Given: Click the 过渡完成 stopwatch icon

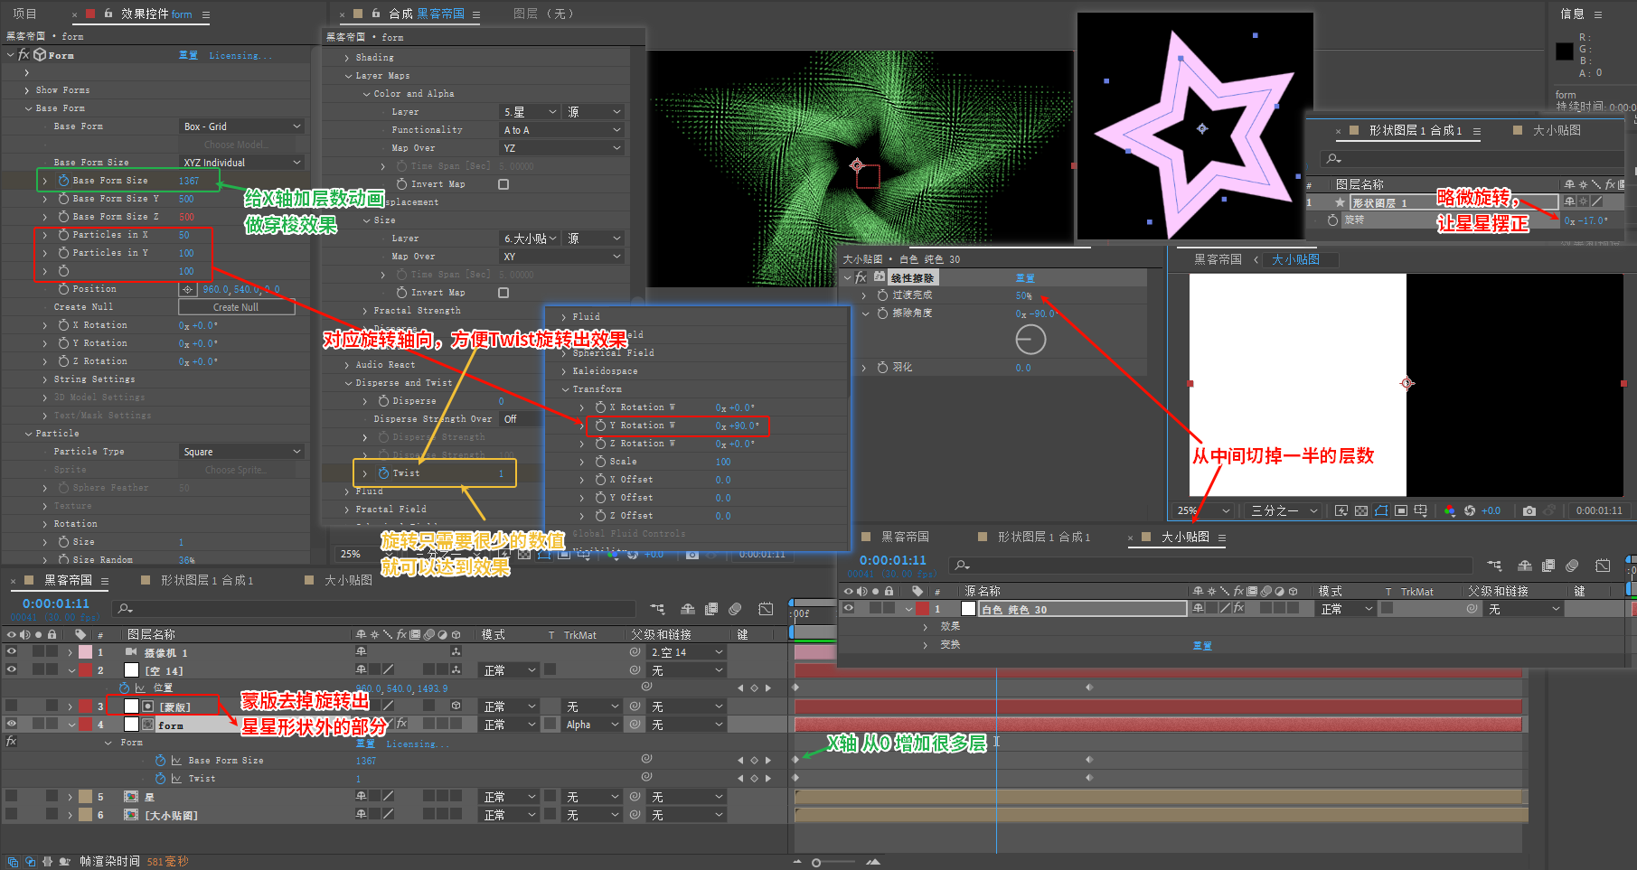Looking at the screenshot, I should click(x=882, y=295).
